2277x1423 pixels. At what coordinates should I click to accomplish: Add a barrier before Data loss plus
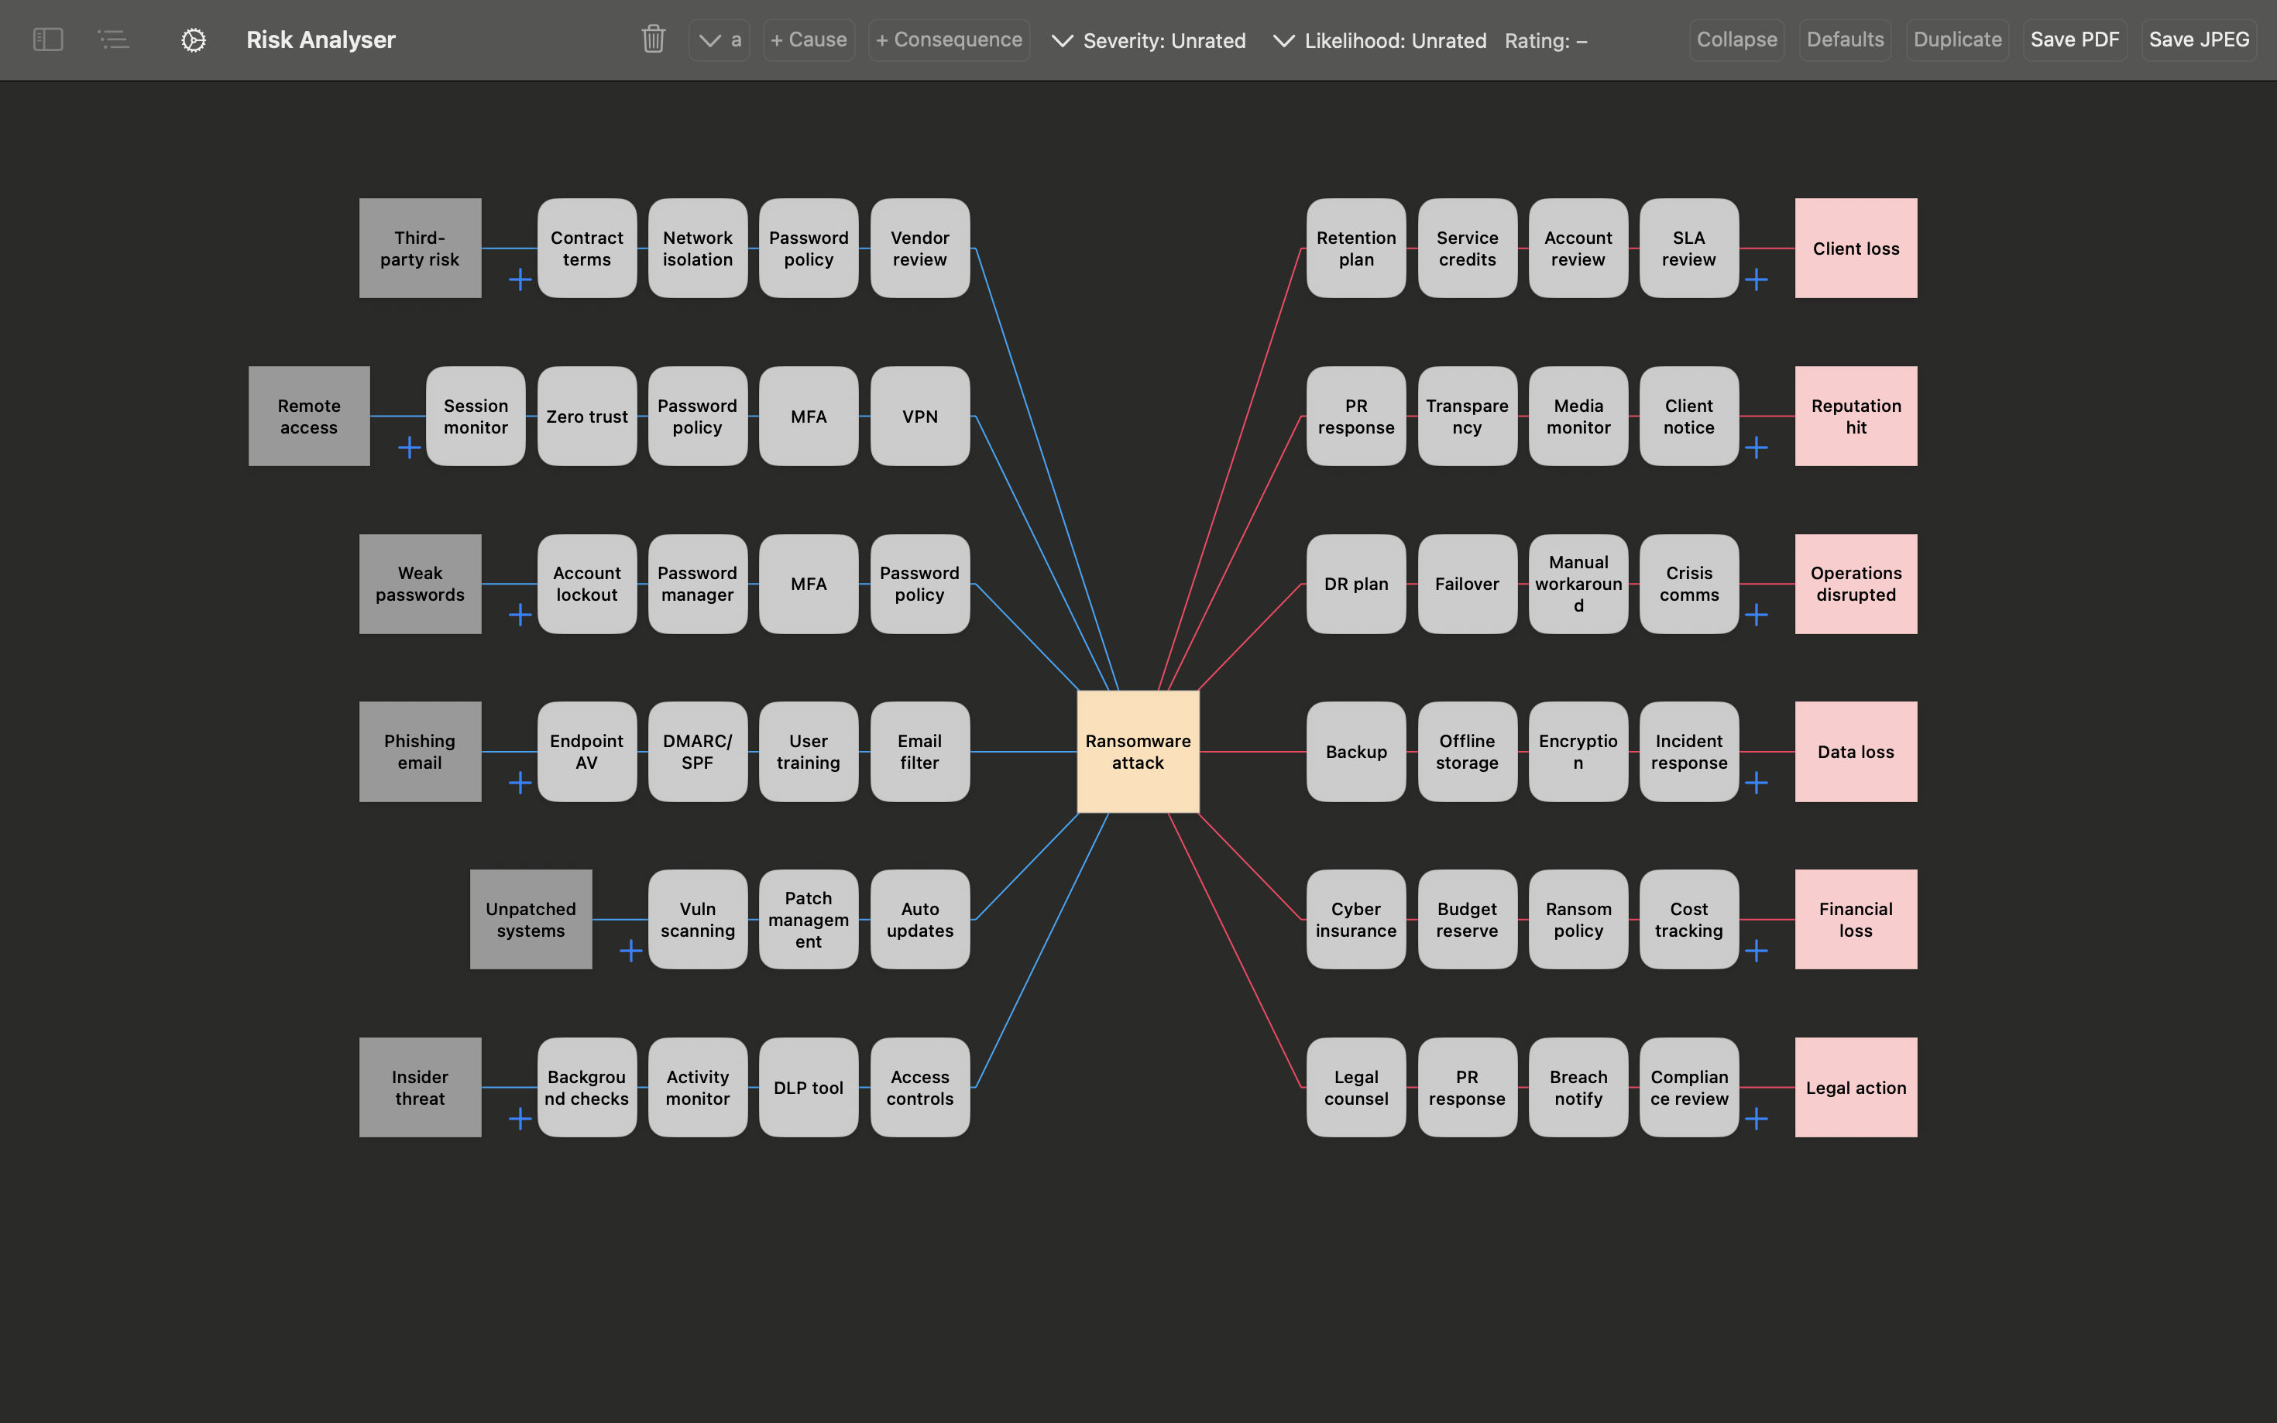[1756, 782]
